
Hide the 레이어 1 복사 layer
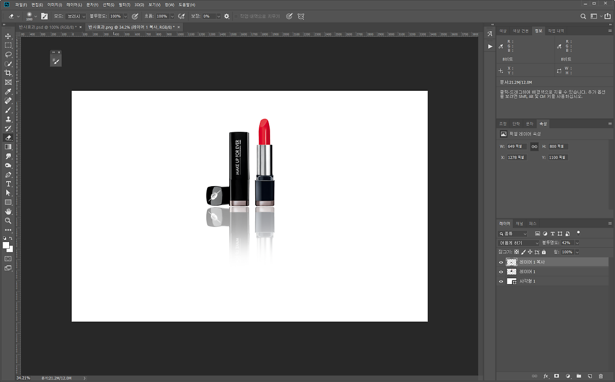click(501, 262)
